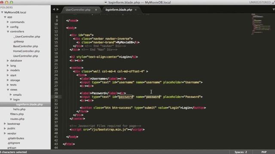Change indentation via Spaces: 2
275x154 pixels.
[241, 152]
